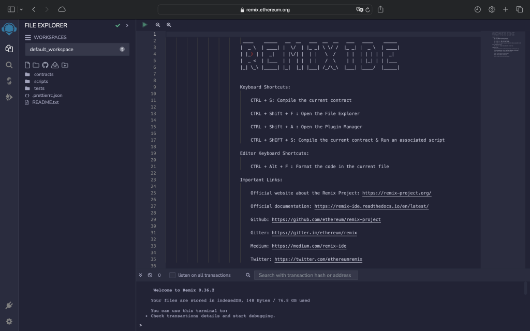Open the workspaces hamburger menu

pyautogui.click(x=28, y=37)
